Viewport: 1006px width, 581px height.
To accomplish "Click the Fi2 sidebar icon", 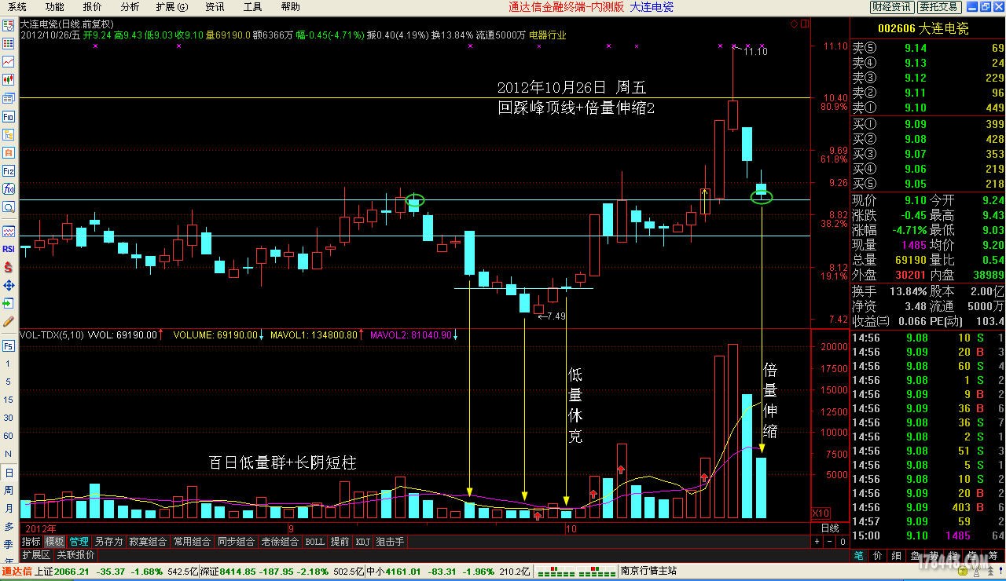I will pos(9,170).
